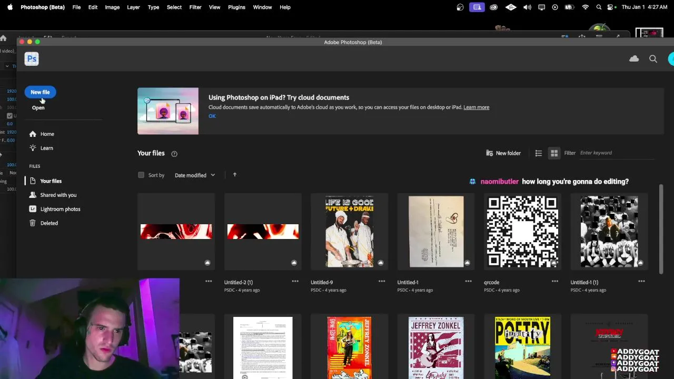Click the Untitled-9 file name
Viewport: 674px width, 379px height.
coord(322,283)
